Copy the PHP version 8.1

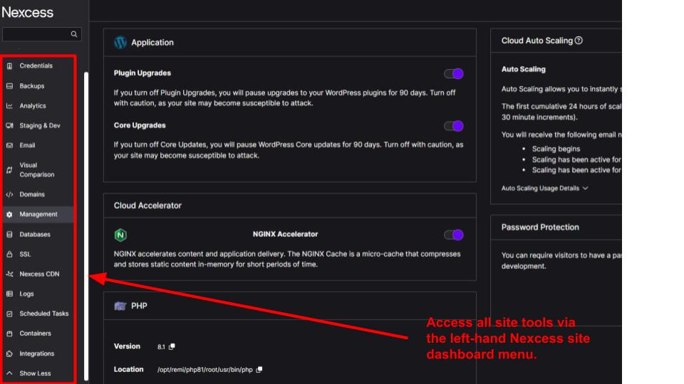click(x=172, y=346)
